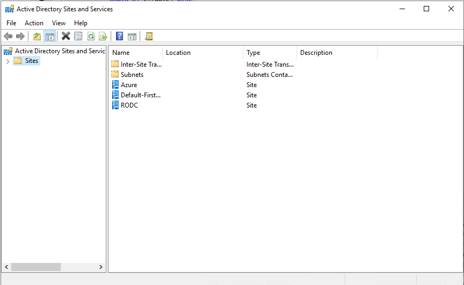Expand the Sites tree node
The height and width of the screenshot is (285, 464).
pos(8,61)
